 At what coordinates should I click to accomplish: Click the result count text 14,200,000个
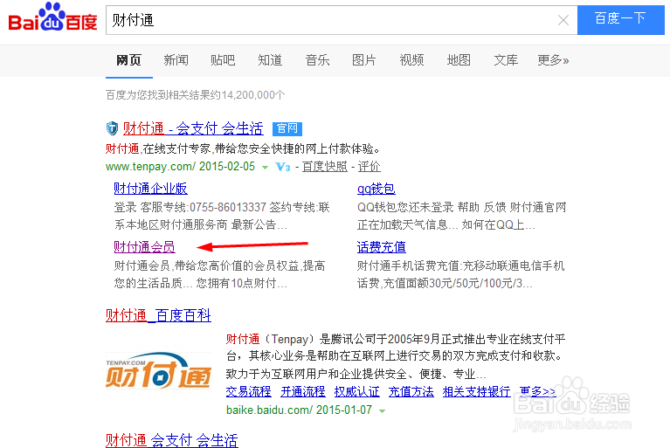253,95
